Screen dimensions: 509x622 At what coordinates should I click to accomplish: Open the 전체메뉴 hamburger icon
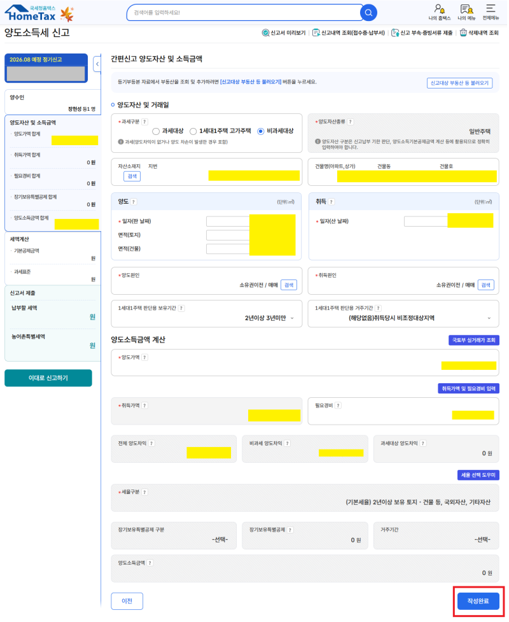tap(491, 12)
